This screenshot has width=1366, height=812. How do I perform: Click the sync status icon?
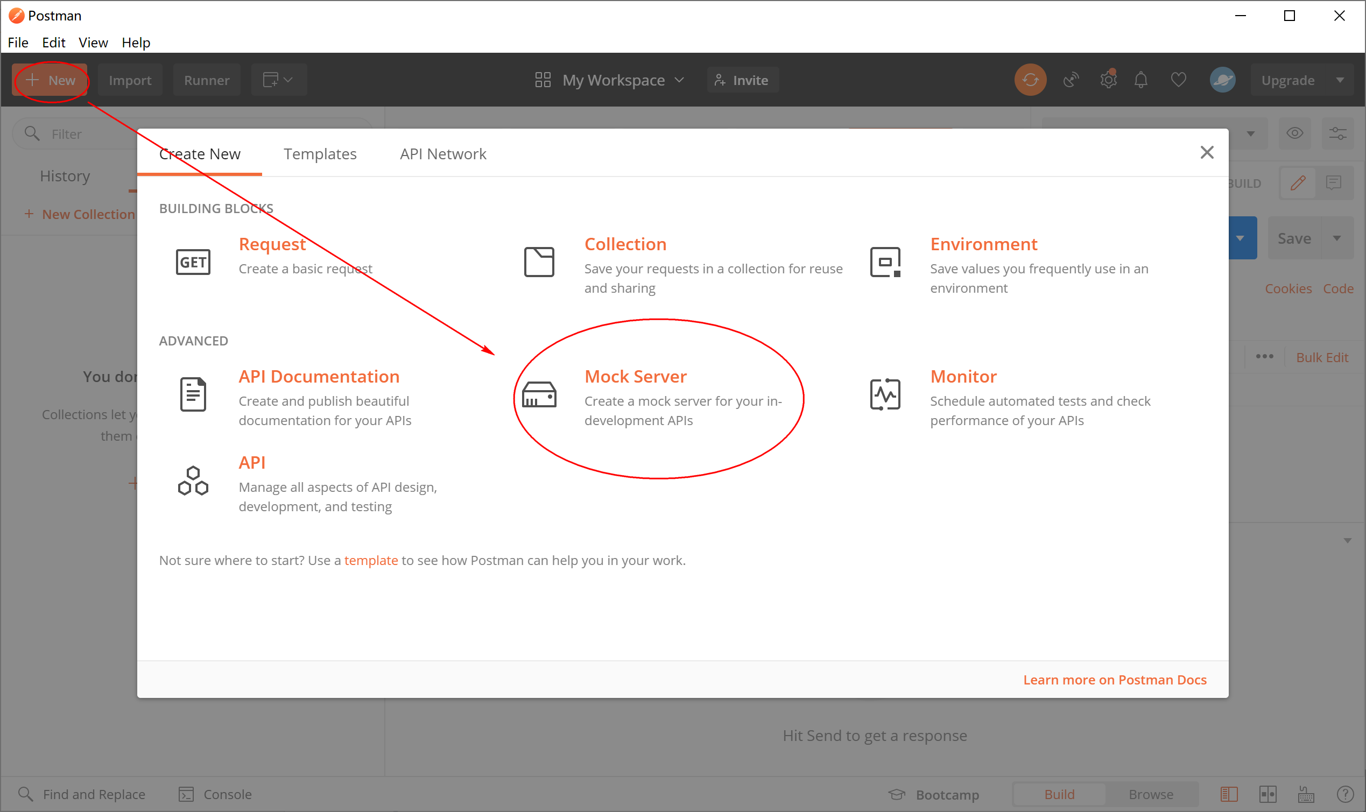[1030, 80]
